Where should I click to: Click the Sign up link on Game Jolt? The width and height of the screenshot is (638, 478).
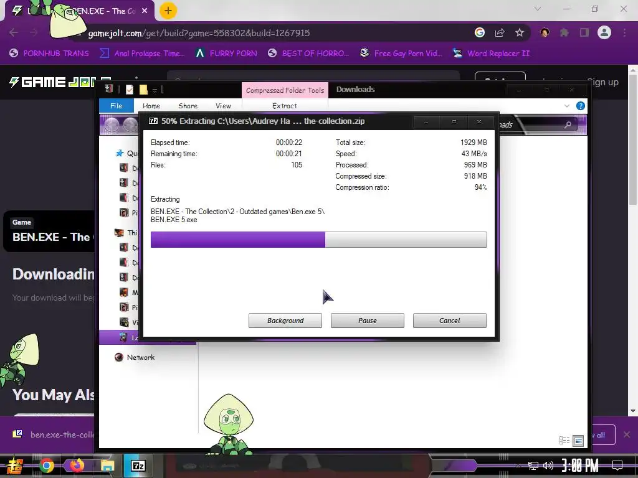coord(603,83)
